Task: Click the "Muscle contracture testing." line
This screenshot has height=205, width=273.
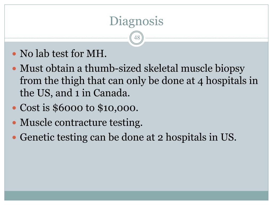Action: [81, 123]
